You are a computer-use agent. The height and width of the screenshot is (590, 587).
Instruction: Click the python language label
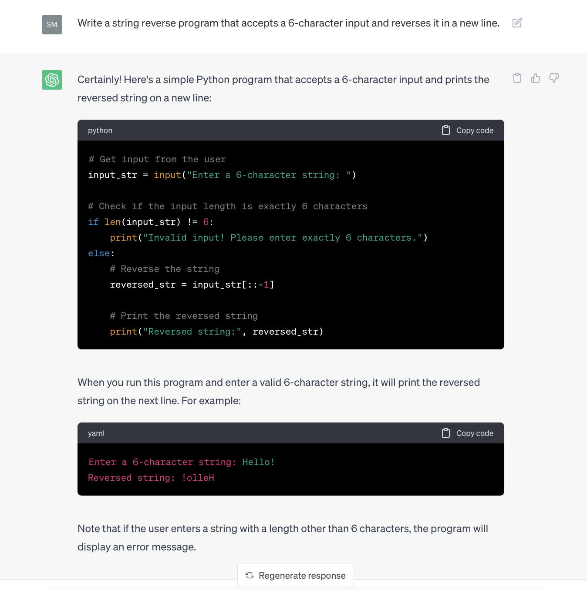pyautogui.click(x=100, y=131)
